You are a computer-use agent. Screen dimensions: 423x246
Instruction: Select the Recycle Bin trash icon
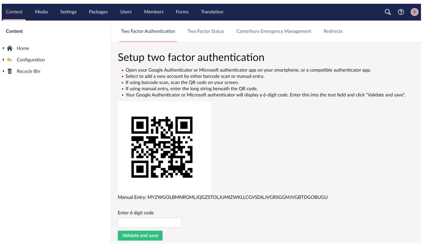(x=10, y=71)
